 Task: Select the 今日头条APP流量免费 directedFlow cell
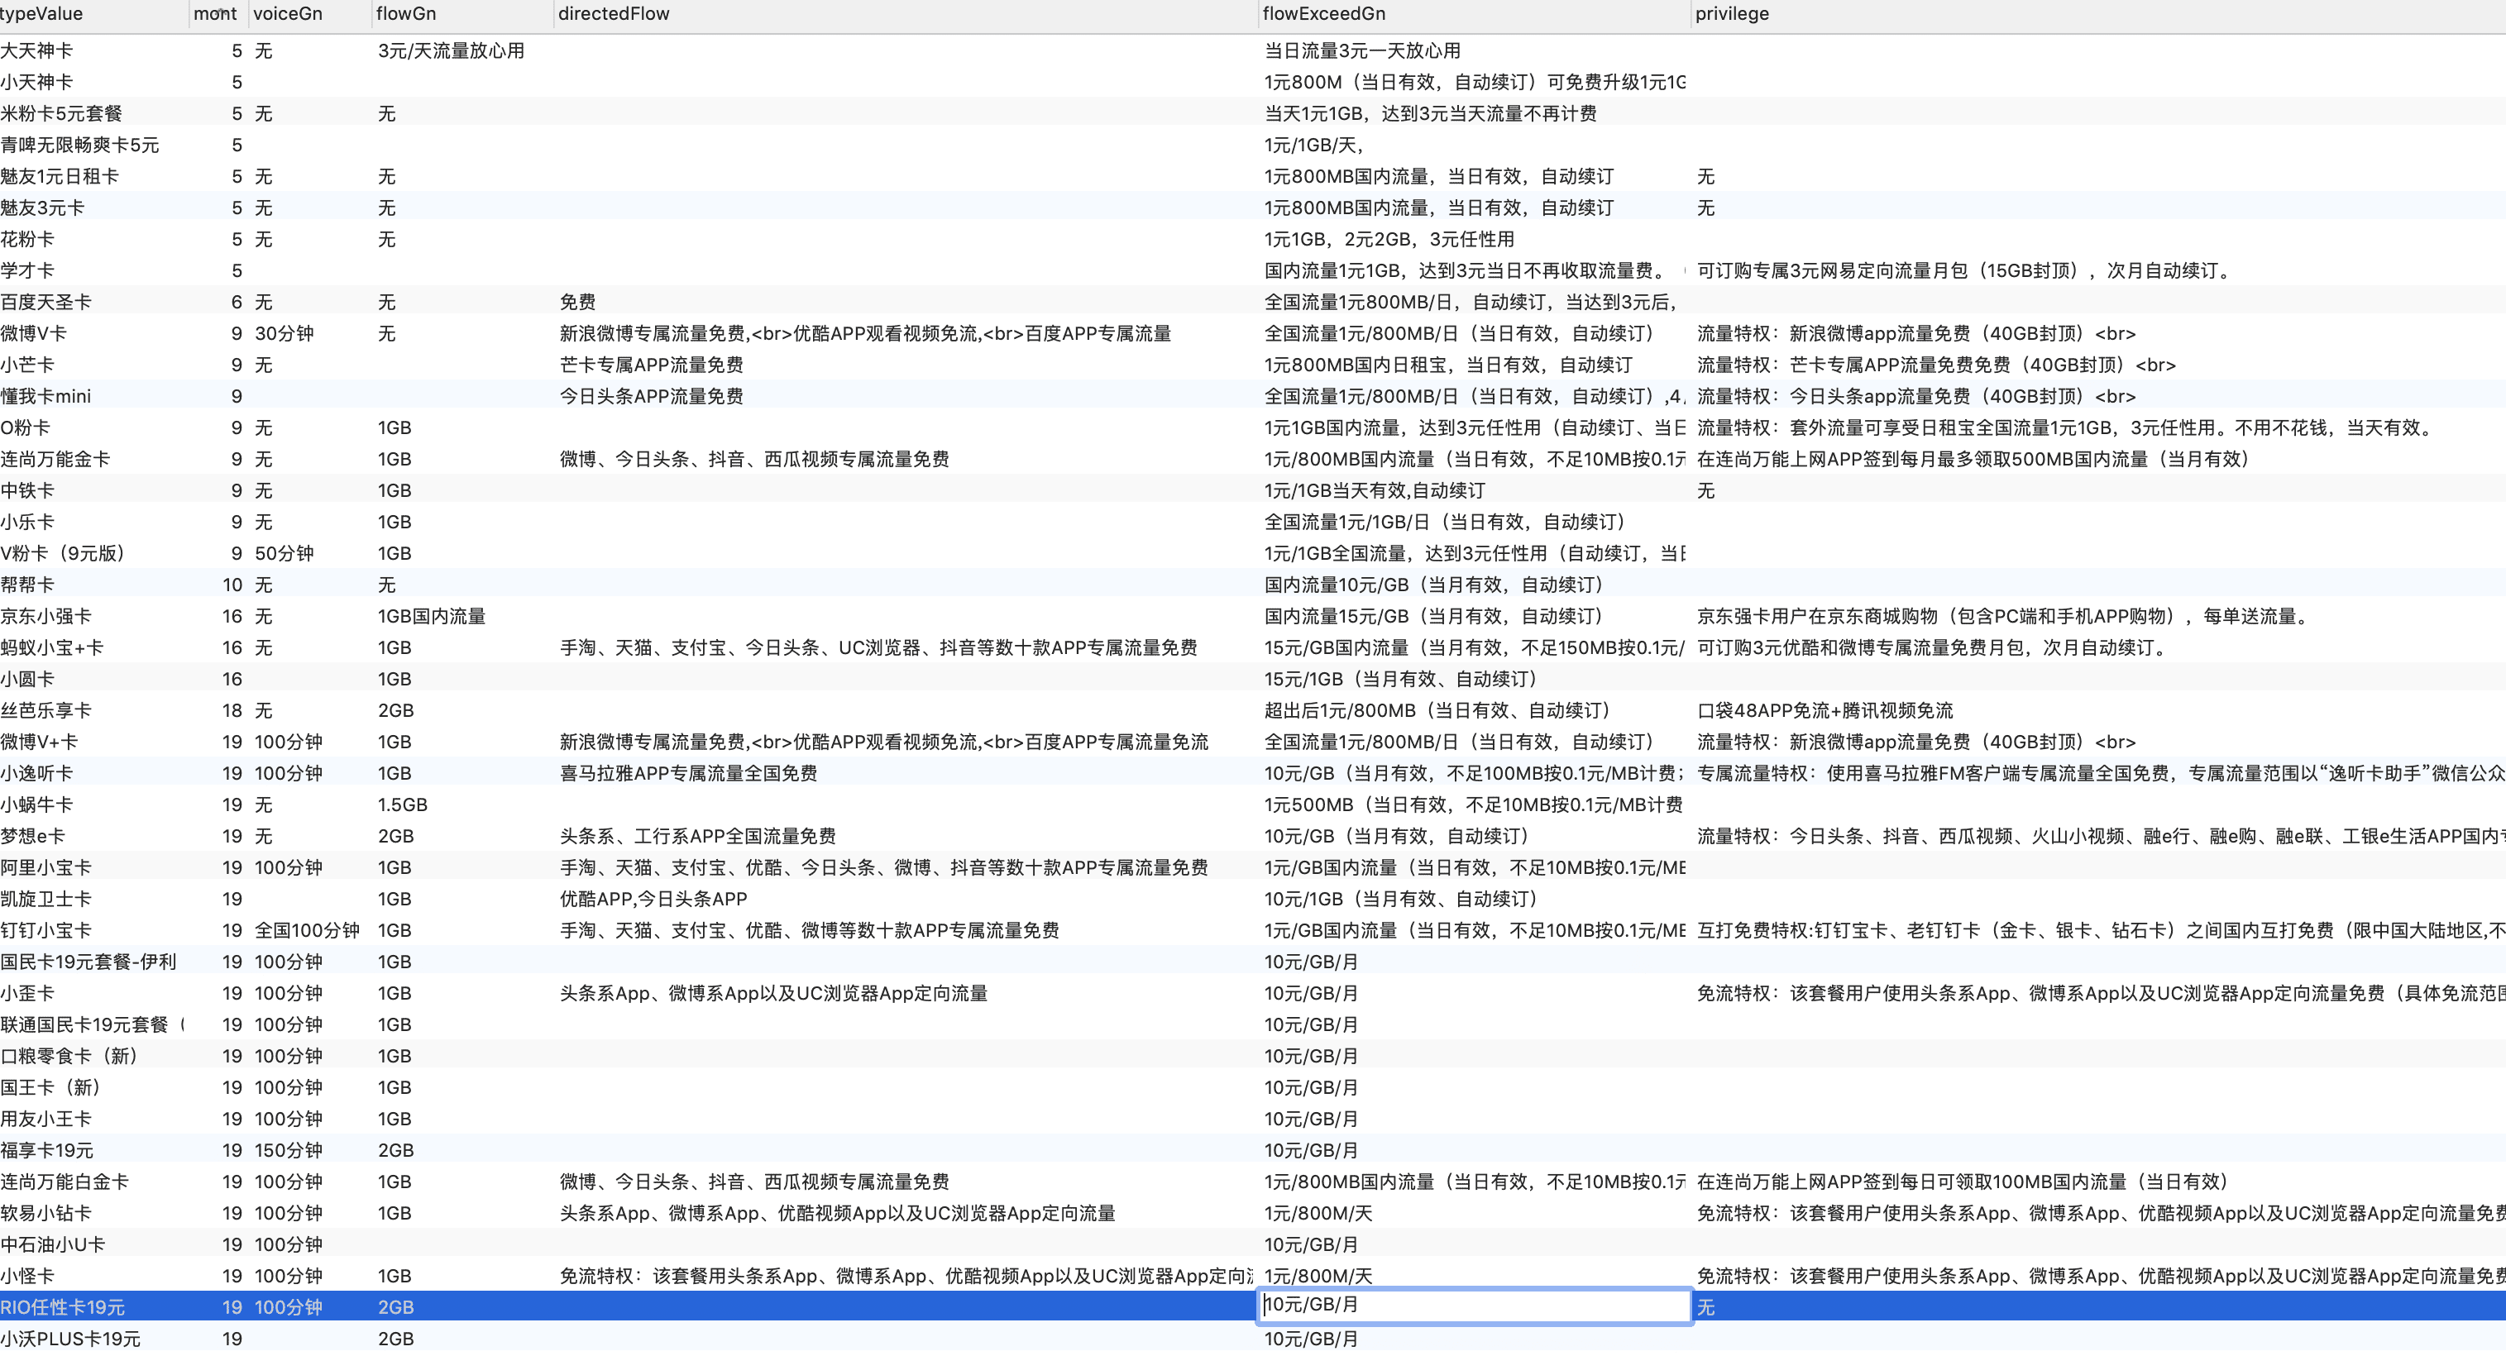pyautogui.click(x=651, y=396)
